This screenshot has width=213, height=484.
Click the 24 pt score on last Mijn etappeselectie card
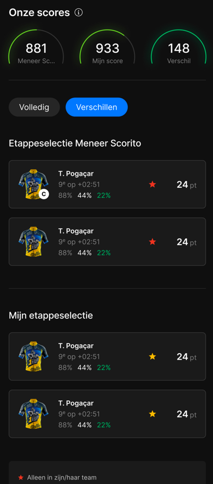pos(186,414)
